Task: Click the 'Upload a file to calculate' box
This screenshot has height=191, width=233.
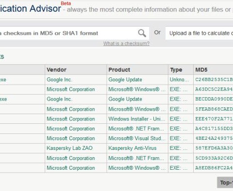Action: click(x=199, y=33)
